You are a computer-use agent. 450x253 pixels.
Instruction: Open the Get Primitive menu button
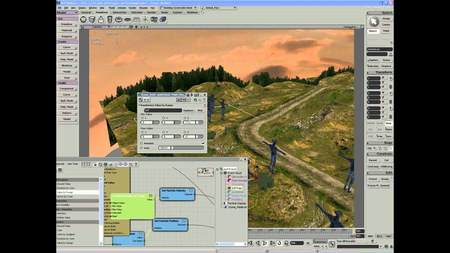(67, 24)
